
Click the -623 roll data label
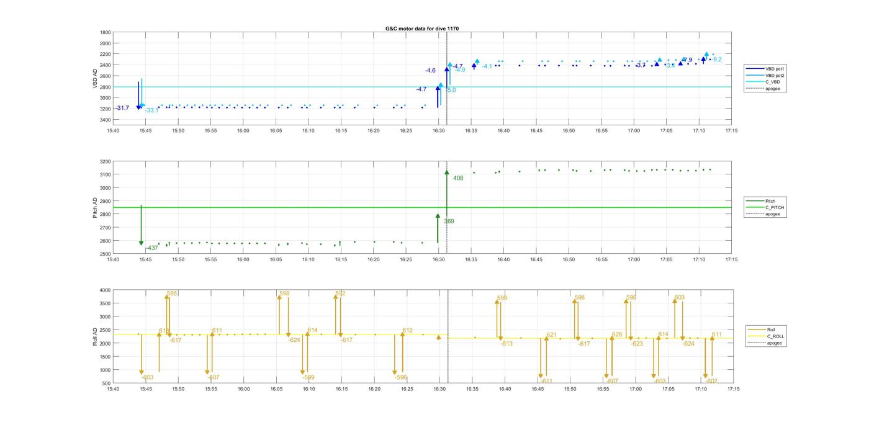coord(637,344)
